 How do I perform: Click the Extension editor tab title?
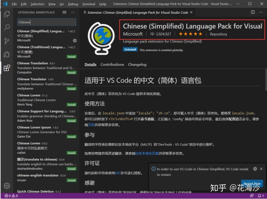pyautogui.click(x=138, y=13)
